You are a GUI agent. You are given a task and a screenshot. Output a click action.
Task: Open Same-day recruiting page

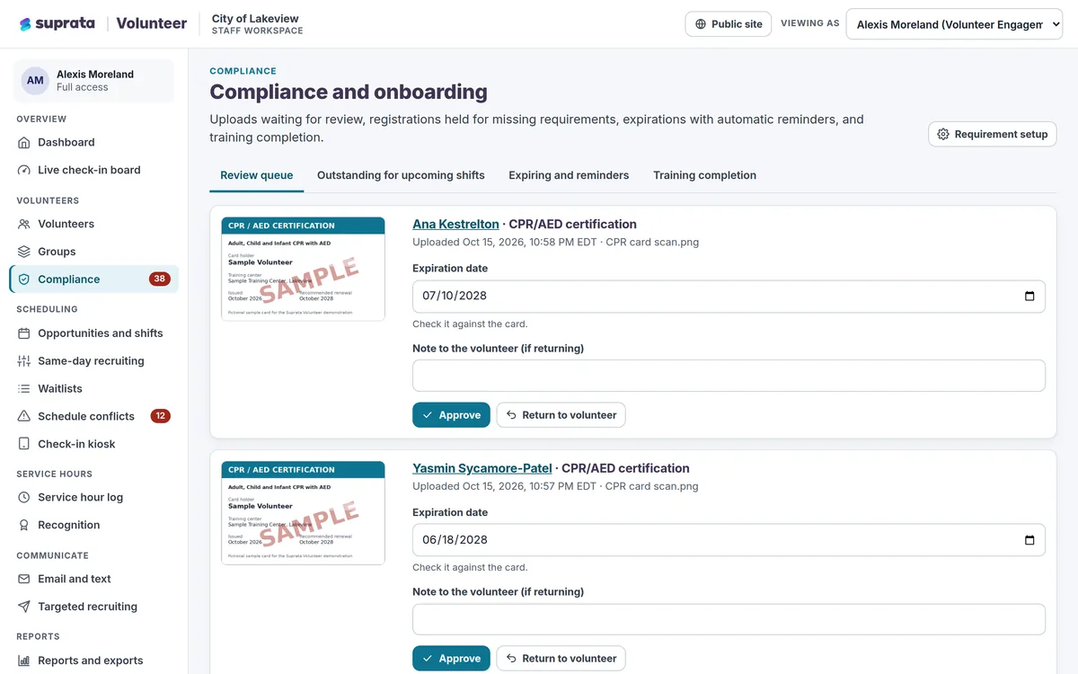[93, 361]
